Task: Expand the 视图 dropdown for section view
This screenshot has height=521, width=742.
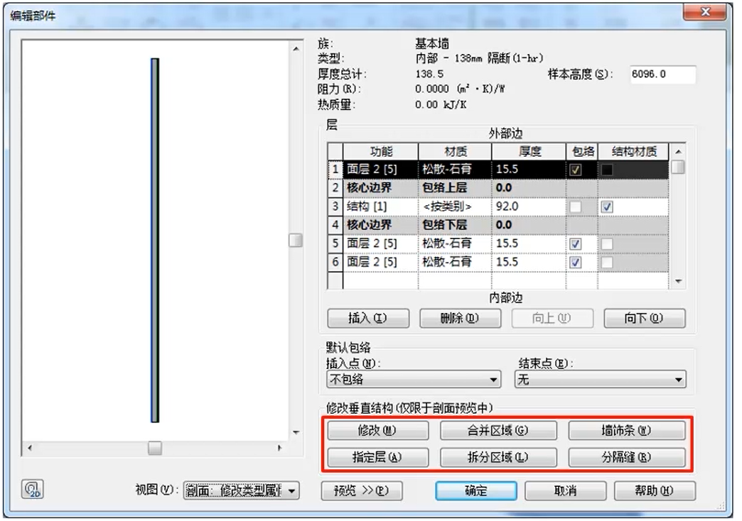Action: coord(242,490)
